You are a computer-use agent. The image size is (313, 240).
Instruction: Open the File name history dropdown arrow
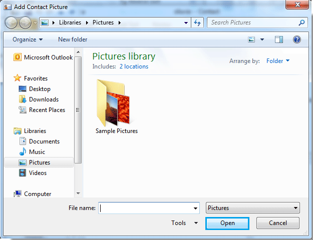tap(195, 208)
